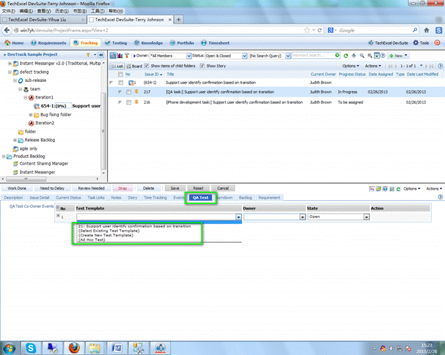Click the Work Done button
445x355 pixels.
point(17,188)
